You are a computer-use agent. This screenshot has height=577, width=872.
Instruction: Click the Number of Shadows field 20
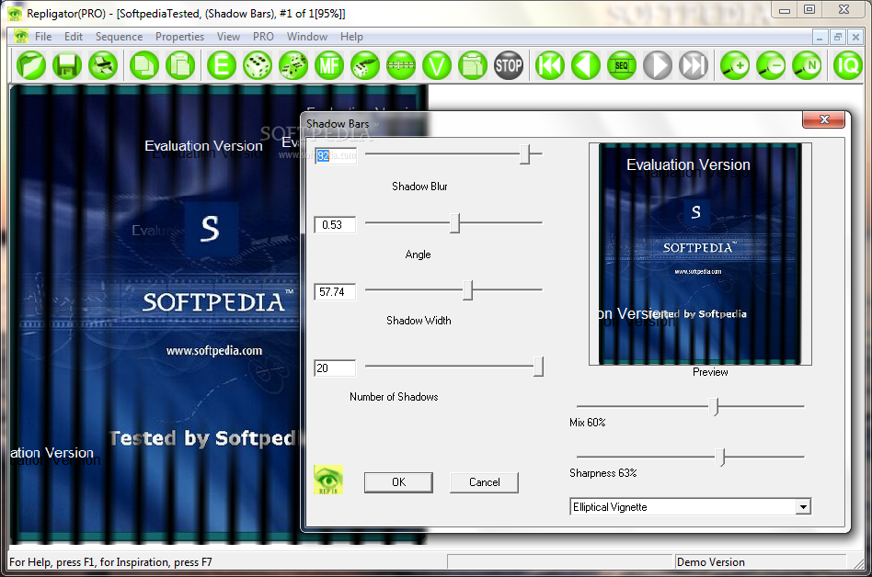(x=335, y=368)
